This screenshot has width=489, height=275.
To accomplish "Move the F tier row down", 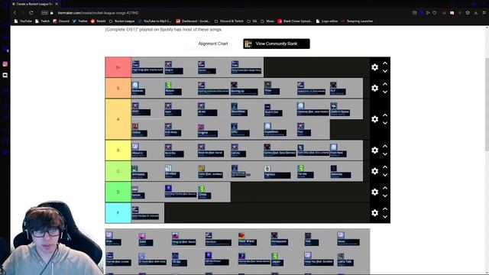I will click(x=385, y=217).
